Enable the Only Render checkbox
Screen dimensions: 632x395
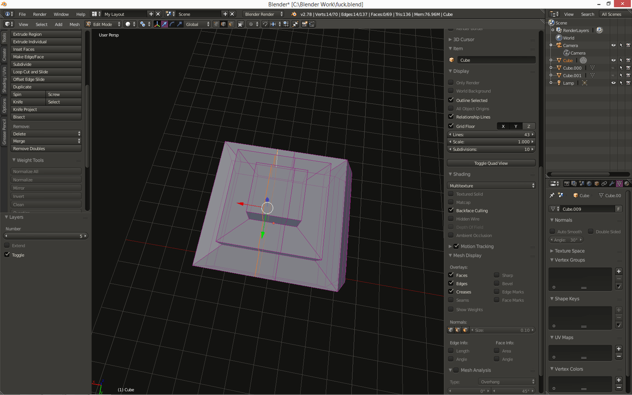coord(451,82)
